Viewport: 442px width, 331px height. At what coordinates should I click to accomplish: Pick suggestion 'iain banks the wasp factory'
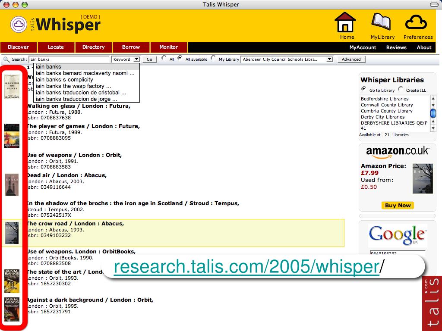tap(86, 86)
